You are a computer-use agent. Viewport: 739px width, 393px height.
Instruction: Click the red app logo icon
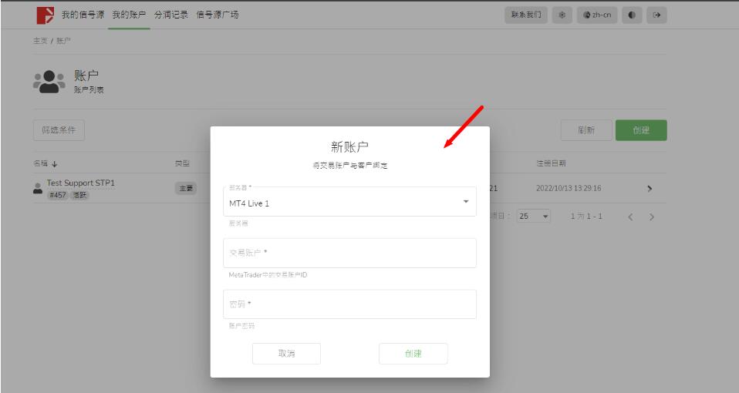pyautogui.click(x=46, y=15)
